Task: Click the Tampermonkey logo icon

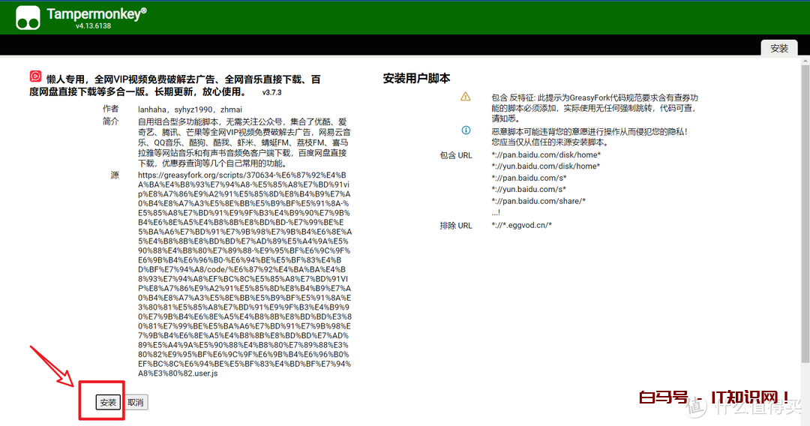Action: click(x=28, y=17)
